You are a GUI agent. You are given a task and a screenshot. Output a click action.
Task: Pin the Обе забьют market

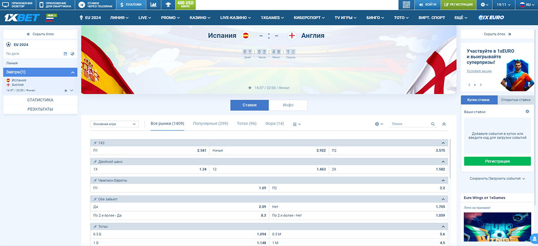tap(95, 199)
